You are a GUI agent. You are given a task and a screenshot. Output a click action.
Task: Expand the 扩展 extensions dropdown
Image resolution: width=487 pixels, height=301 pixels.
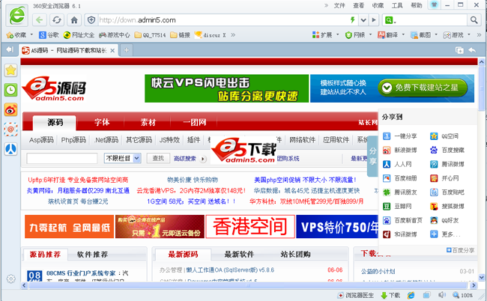pyautogui.click(x=338, y=34)
